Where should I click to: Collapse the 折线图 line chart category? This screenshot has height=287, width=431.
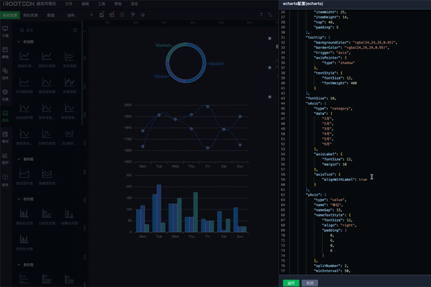(x=18, y=42)
